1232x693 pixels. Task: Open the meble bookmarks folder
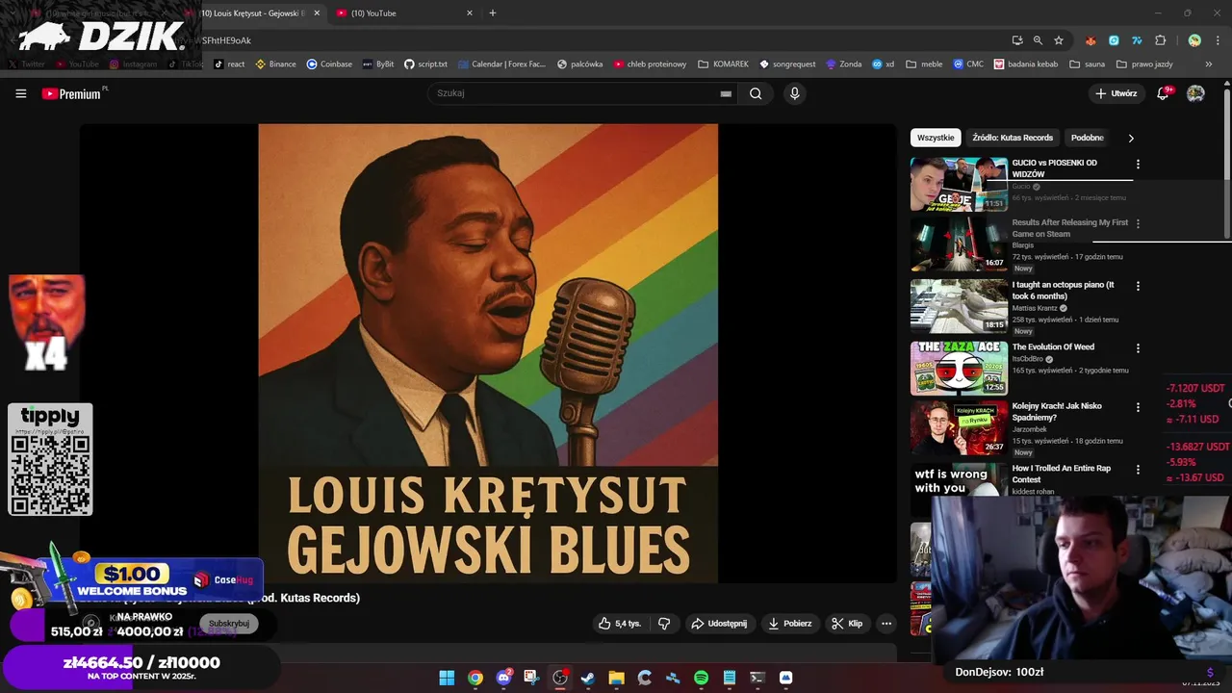coord(924,64)
